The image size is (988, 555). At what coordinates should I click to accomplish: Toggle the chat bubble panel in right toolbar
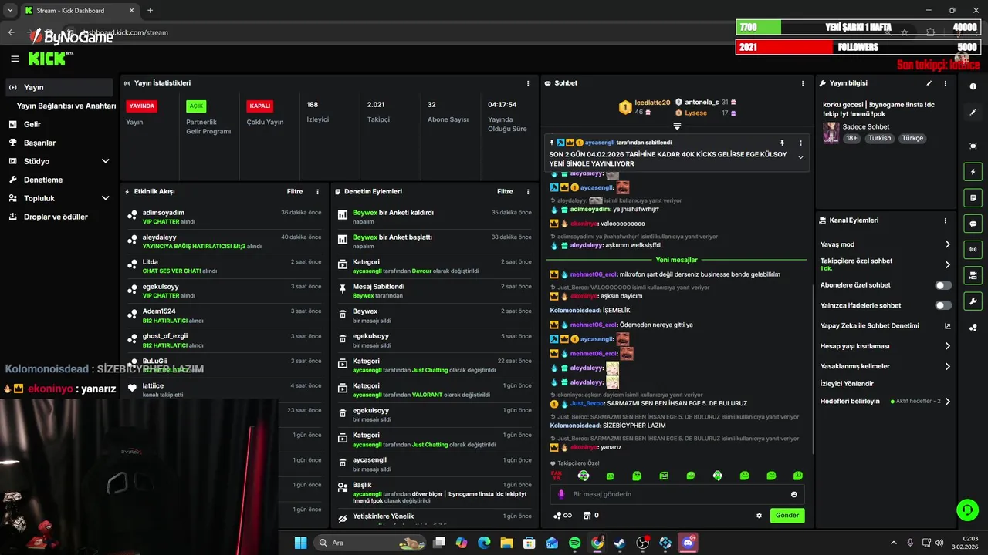click(x=973, y=224)
